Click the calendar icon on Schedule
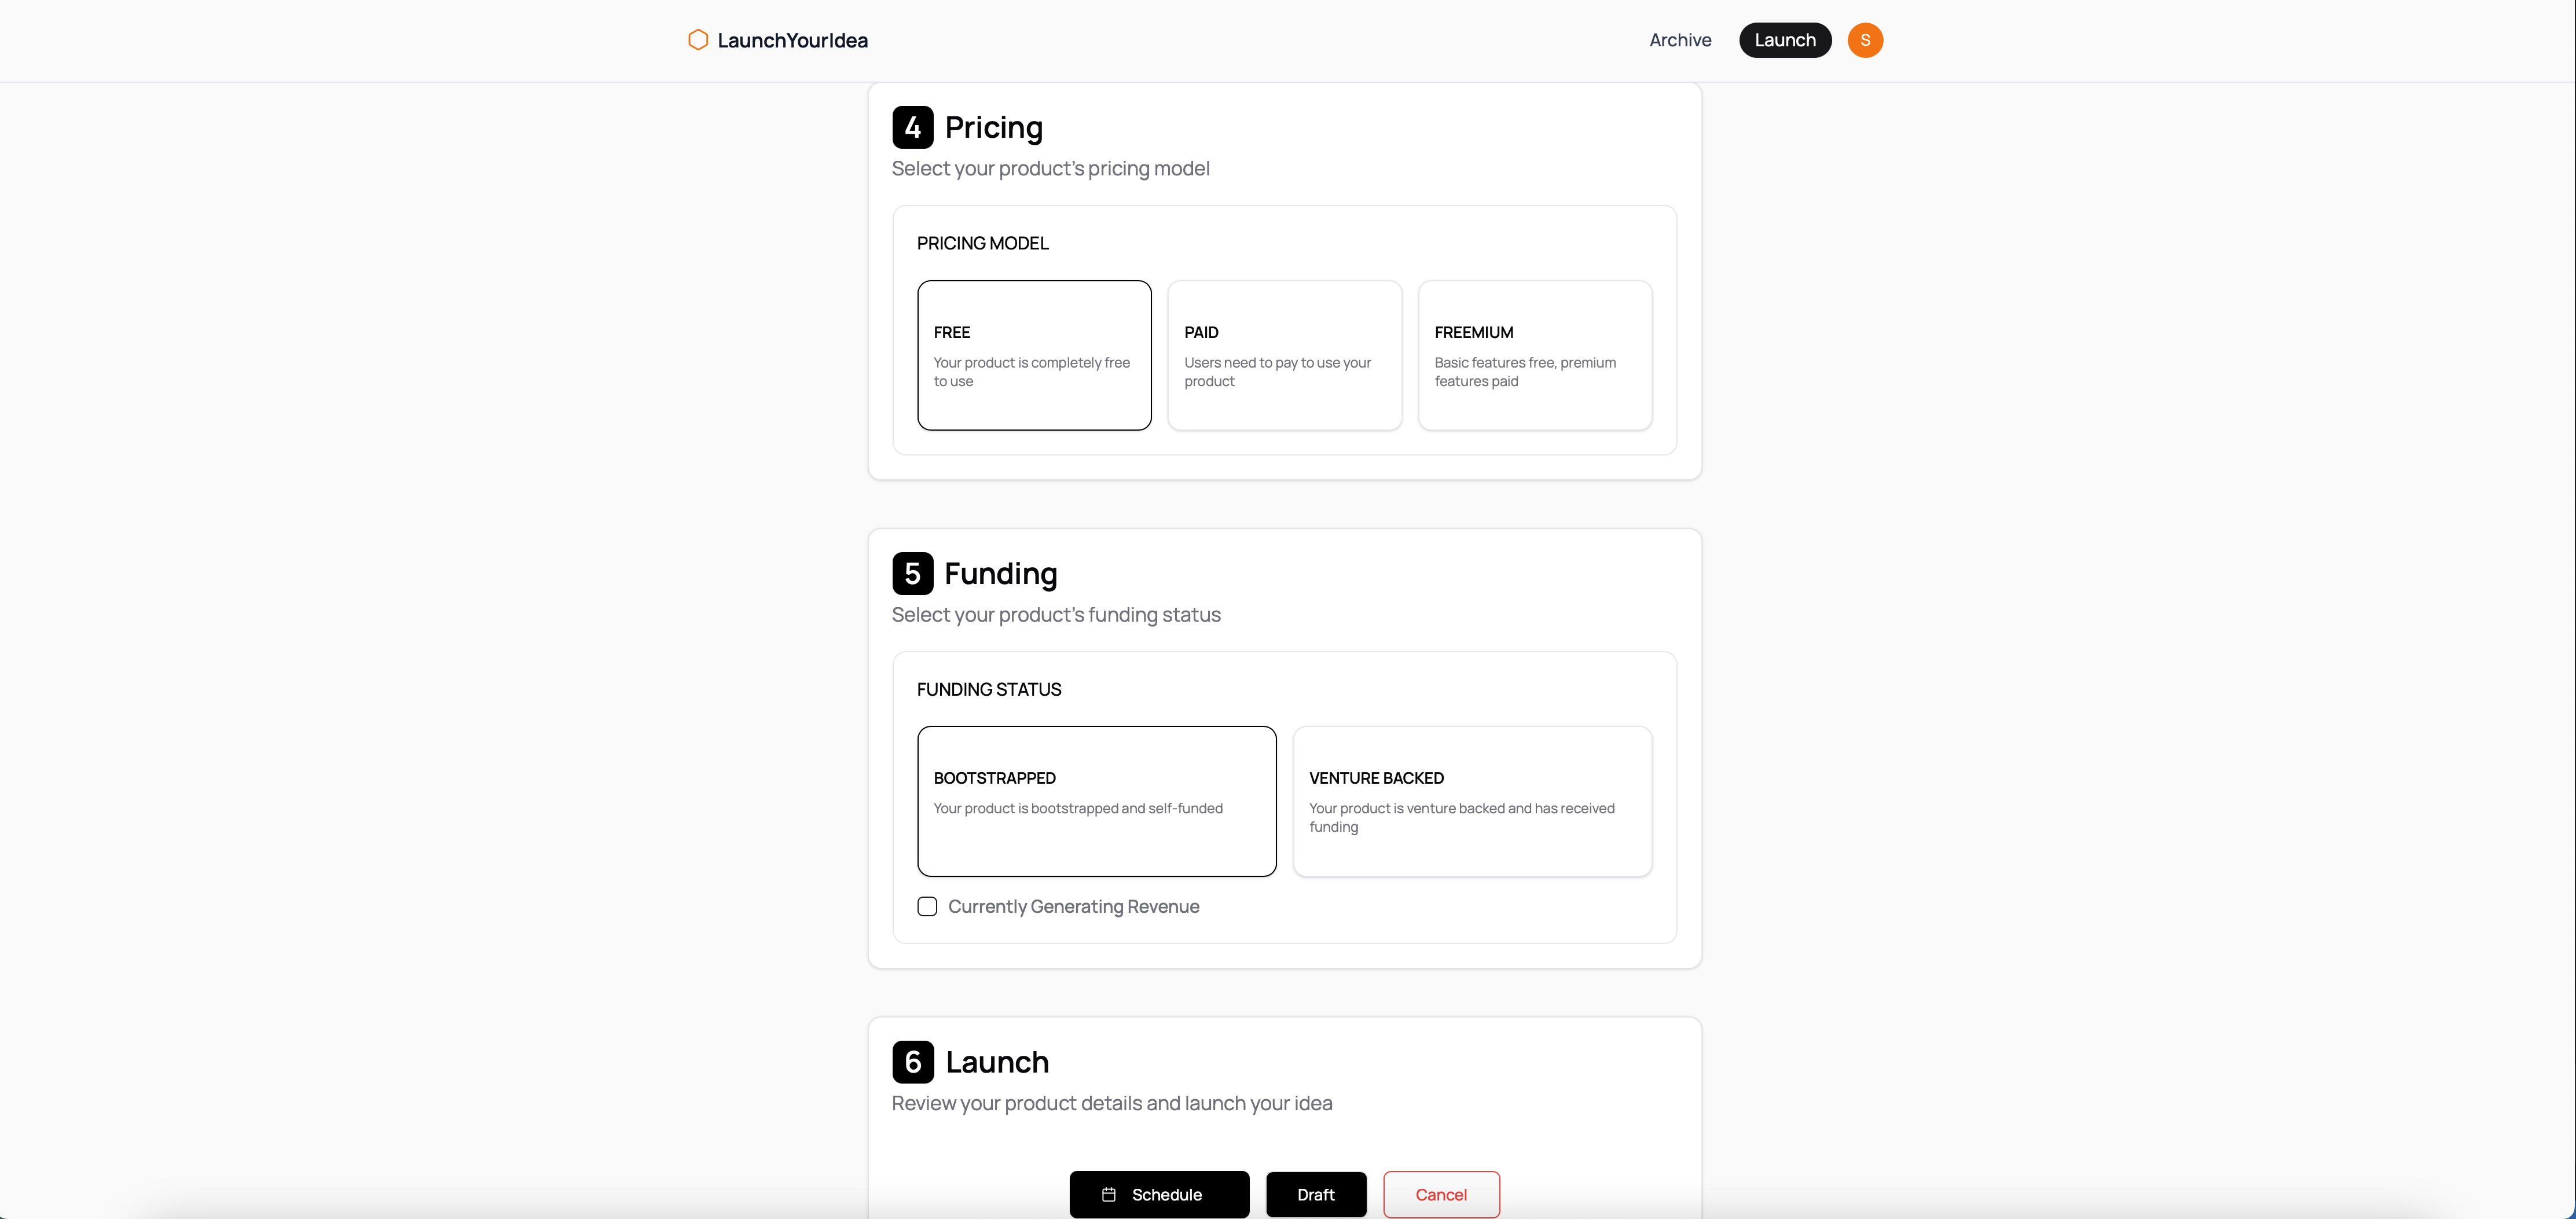The height and width of the screenshot is (1219, 2576). coord(1109,1195)
